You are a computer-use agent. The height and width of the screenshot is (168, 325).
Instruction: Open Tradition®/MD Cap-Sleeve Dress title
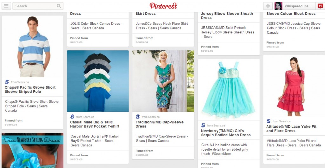tap(160, 124)
